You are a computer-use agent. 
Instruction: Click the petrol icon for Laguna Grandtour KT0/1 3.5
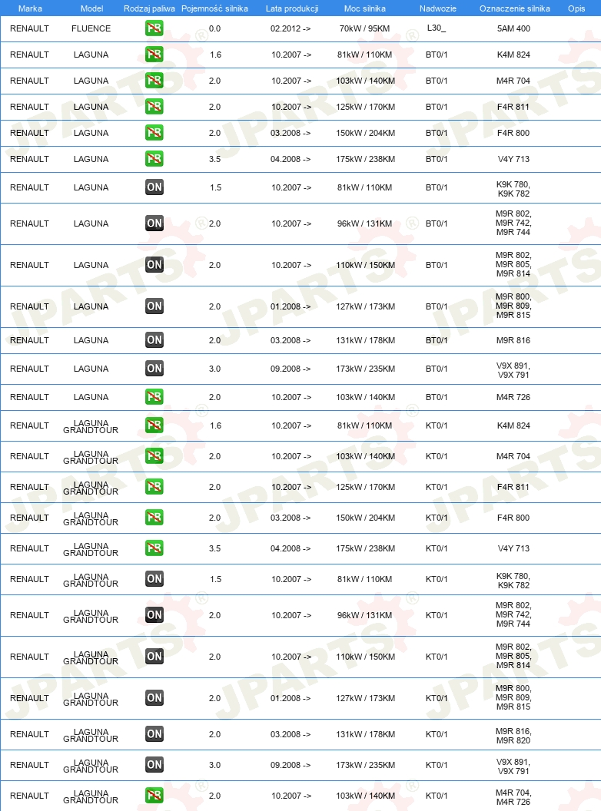(x=154, y=548)
